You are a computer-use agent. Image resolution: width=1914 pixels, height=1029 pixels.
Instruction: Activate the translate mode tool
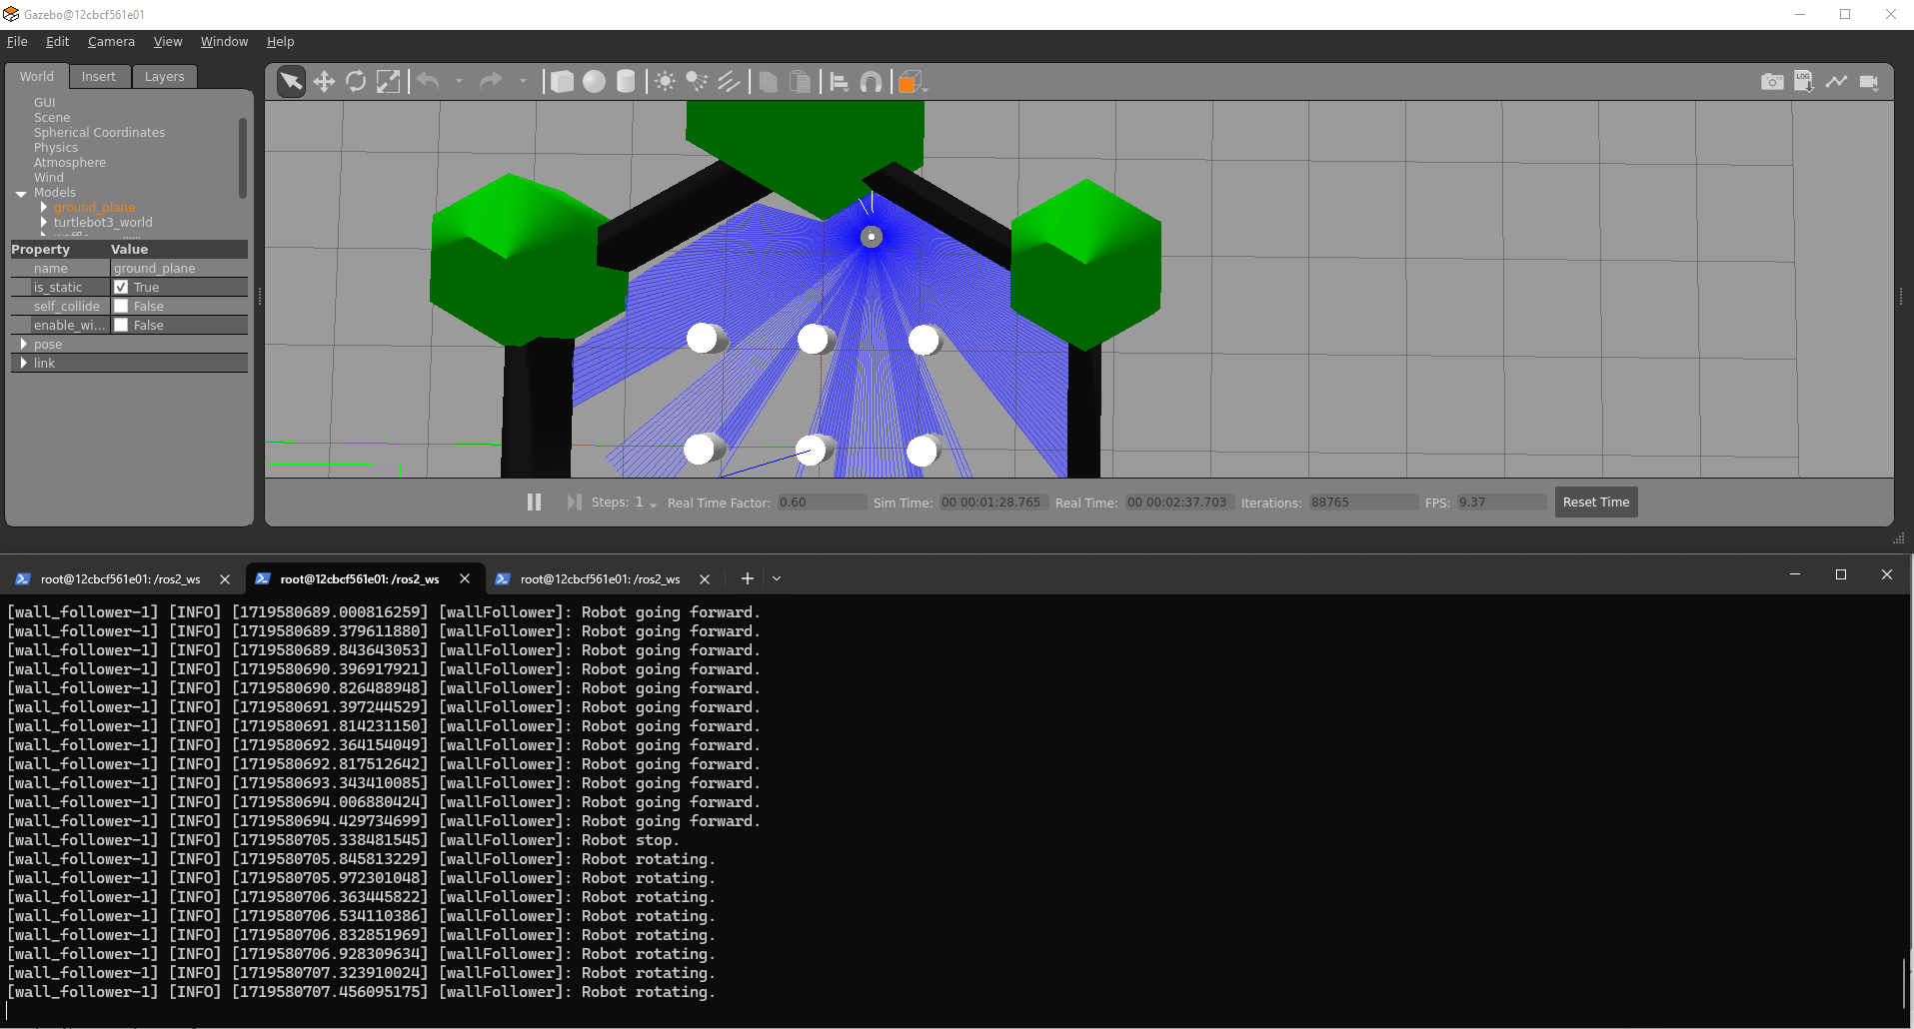[324, 82]
